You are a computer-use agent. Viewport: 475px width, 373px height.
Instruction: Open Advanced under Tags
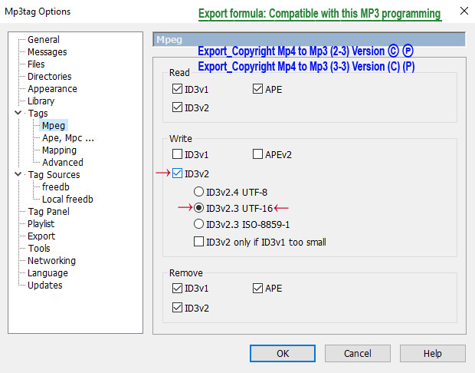(62, 163)
